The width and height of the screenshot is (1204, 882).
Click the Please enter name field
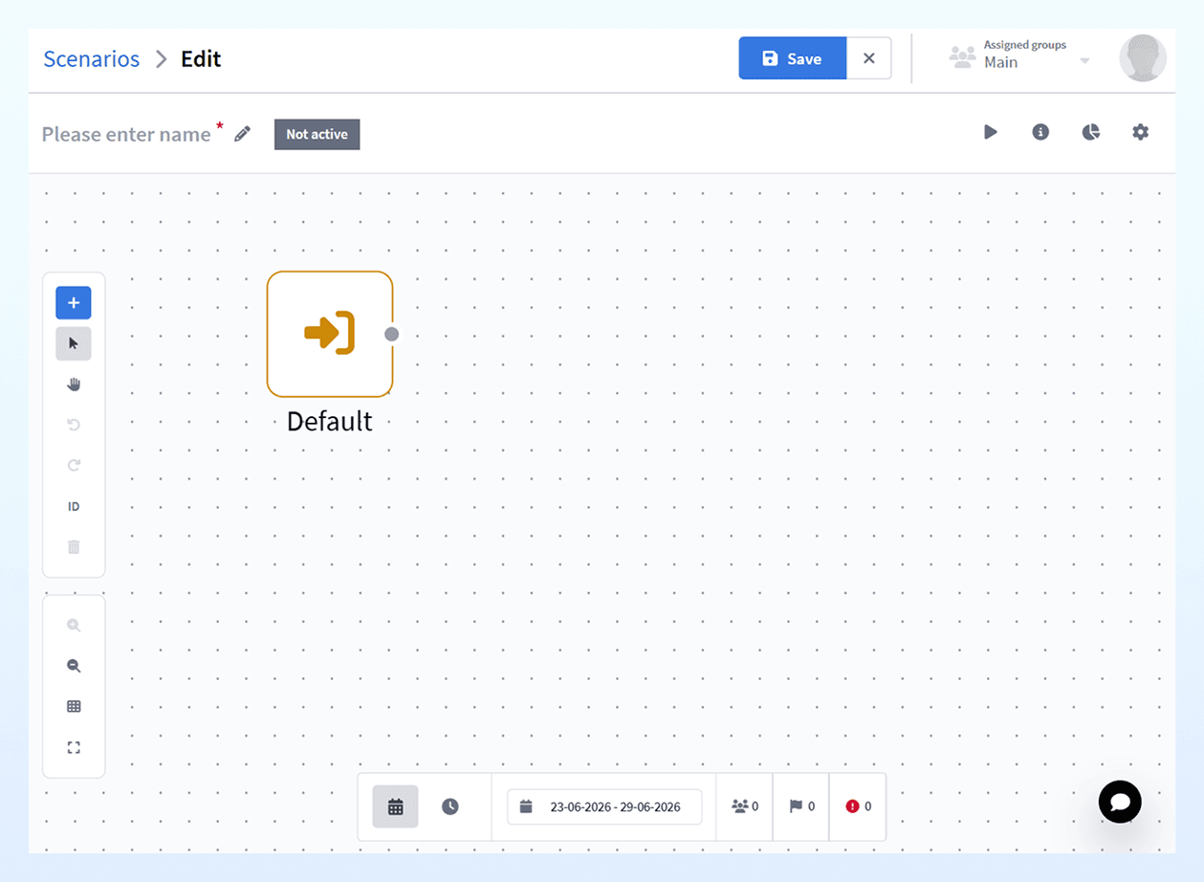tap(126, 134)
